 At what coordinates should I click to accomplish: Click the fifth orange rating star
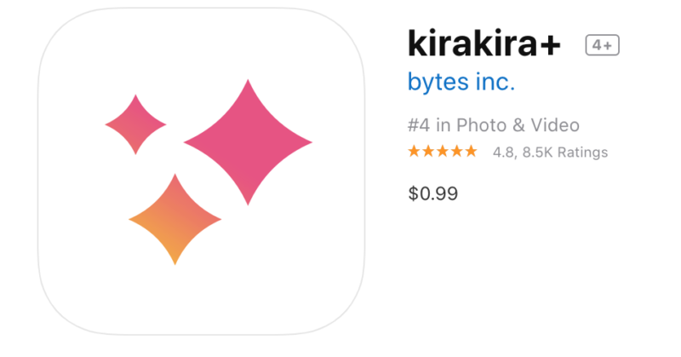(472, 152)
